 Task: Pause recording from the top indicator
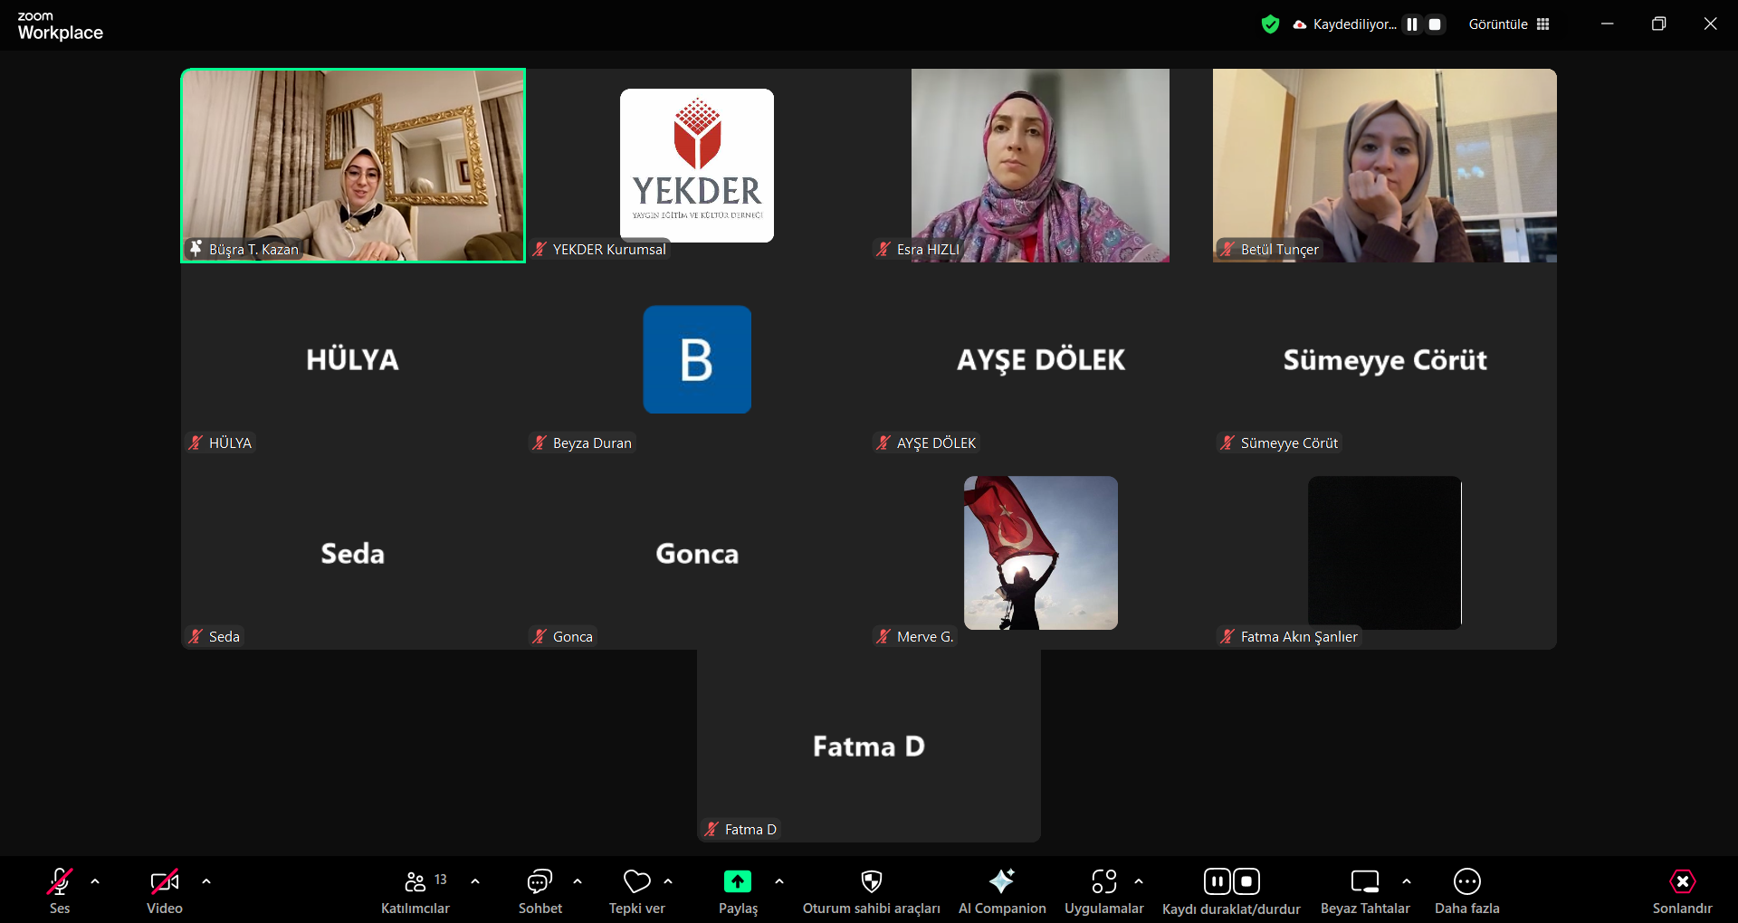click(1412, 24)
